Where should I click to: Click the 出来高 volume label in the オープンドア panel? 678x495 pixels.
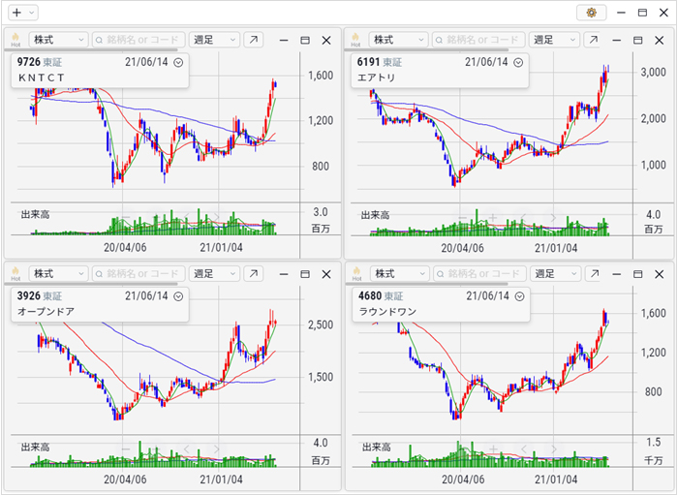point(35,447)
